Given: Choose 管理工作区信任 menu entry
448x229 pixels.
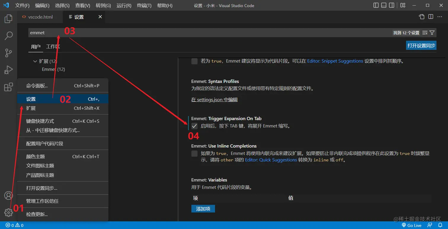Looking at the screenshot, I should (63, 201).
